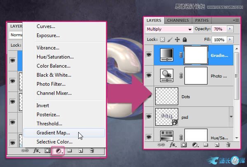This screenshot has width=247, height=167.
Task: Click the lock position move icon
Action: (x=177, y=40)
